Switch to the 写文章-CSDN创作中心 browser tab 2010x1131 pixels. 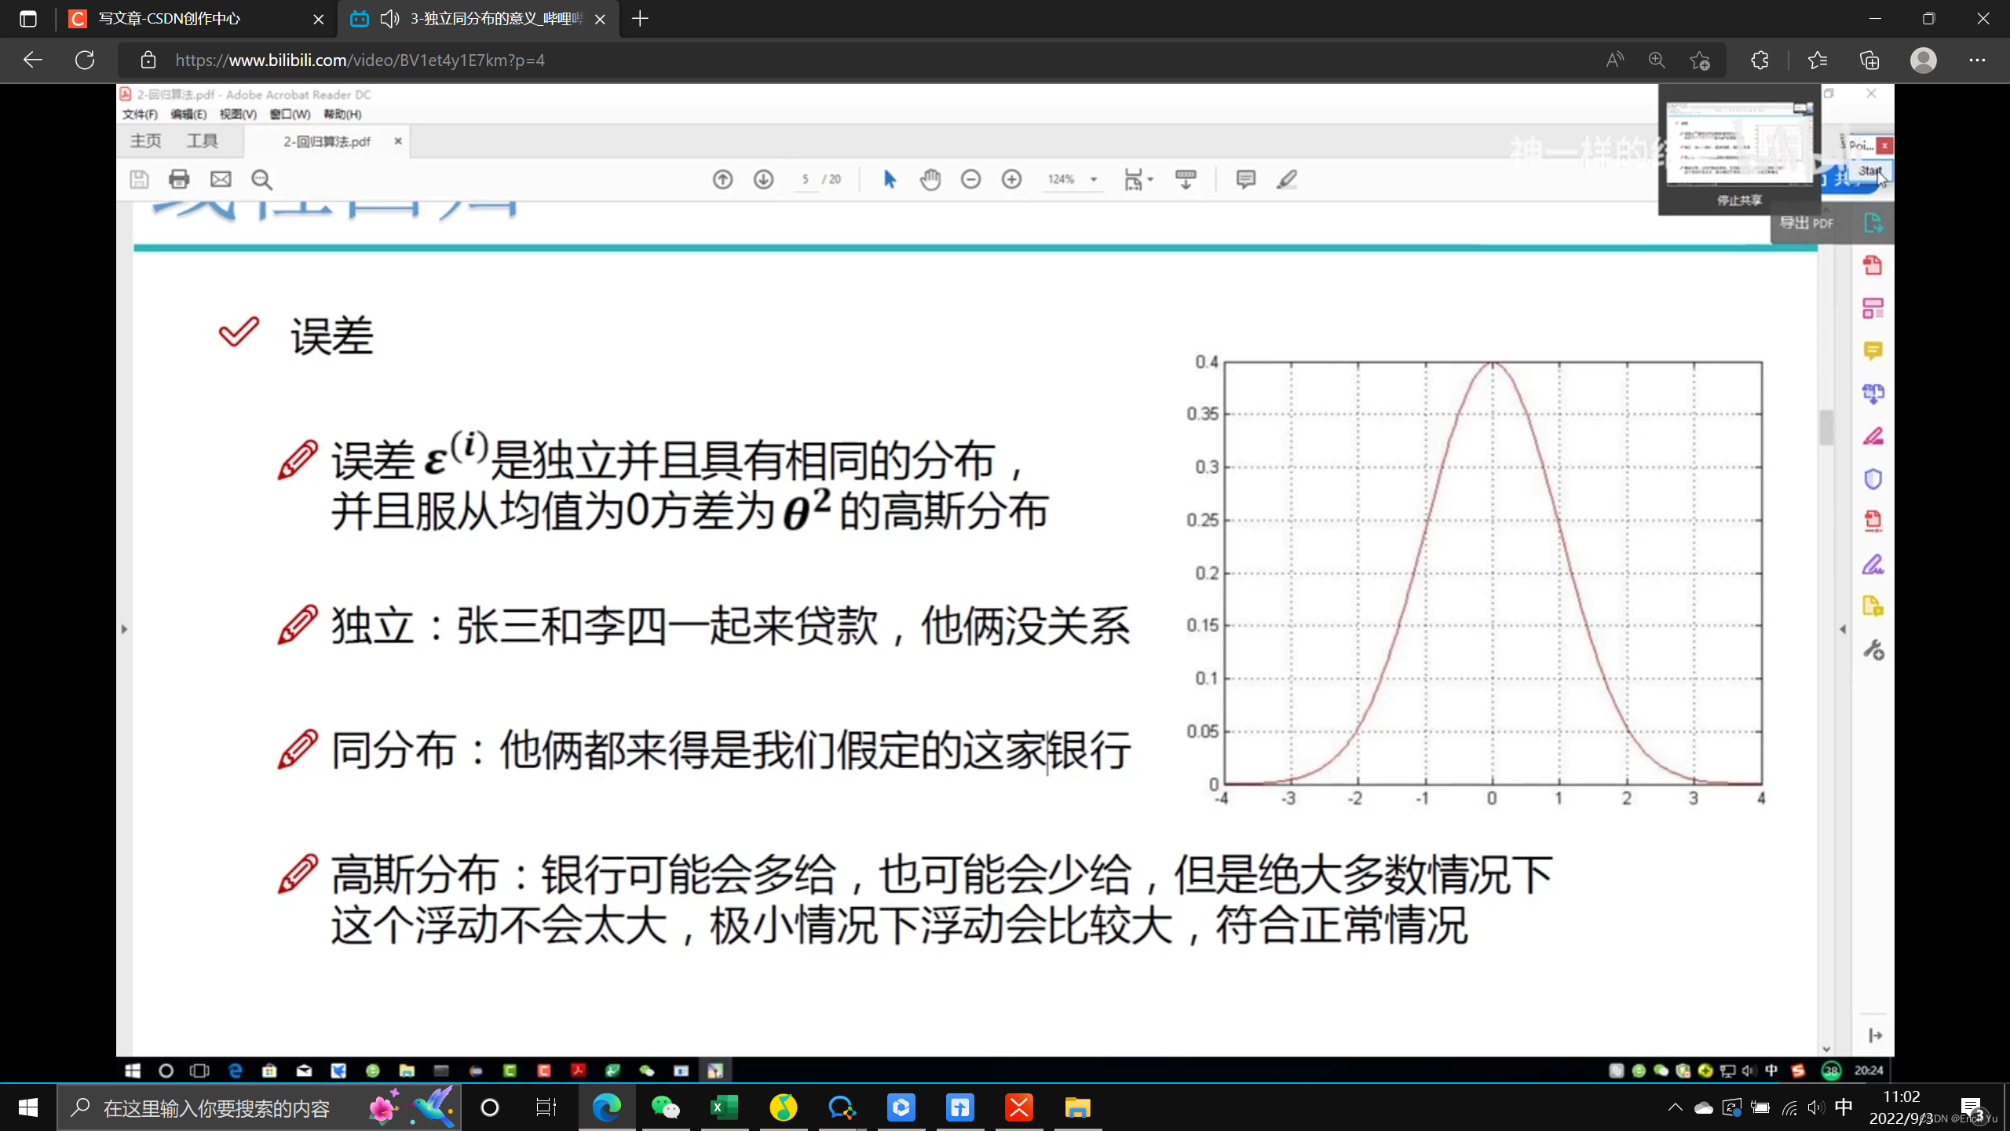tap(169, 19)
